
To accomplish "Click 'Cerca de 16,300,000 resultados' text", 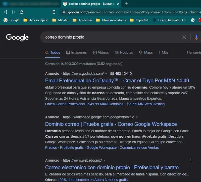I will [x=71, y=64].
